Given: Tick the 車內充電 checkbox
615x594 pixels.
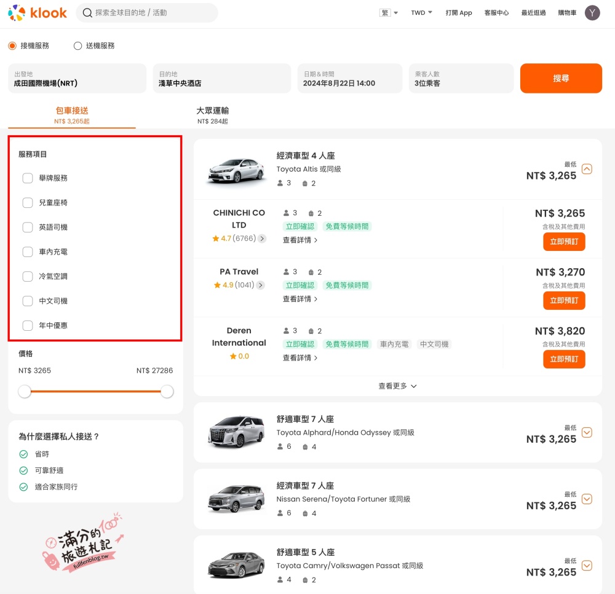Looking at the screenshot, I should coord(28,251).
